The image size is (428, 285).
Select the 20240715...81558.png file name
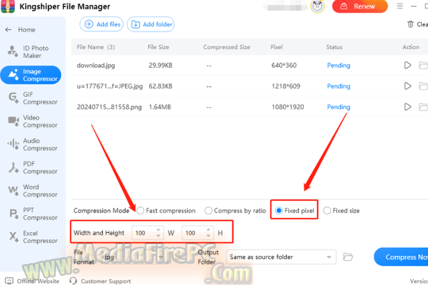(109, 107)
